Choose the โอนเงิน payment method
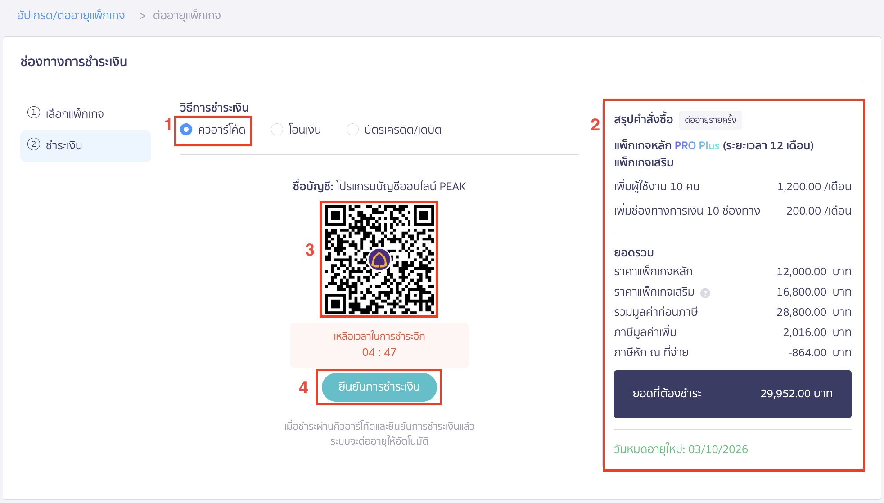The width and height of the screenshot is (884, 503). (276, 130)
